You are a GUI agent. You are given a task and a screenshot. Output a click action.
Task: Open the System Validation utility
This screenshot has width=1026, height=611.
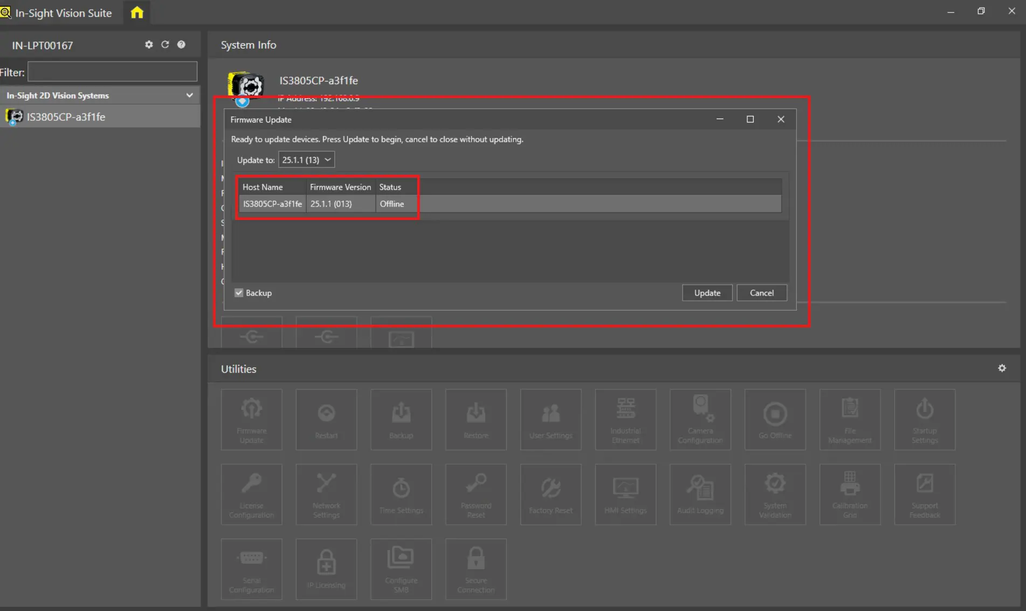(775, 494)
